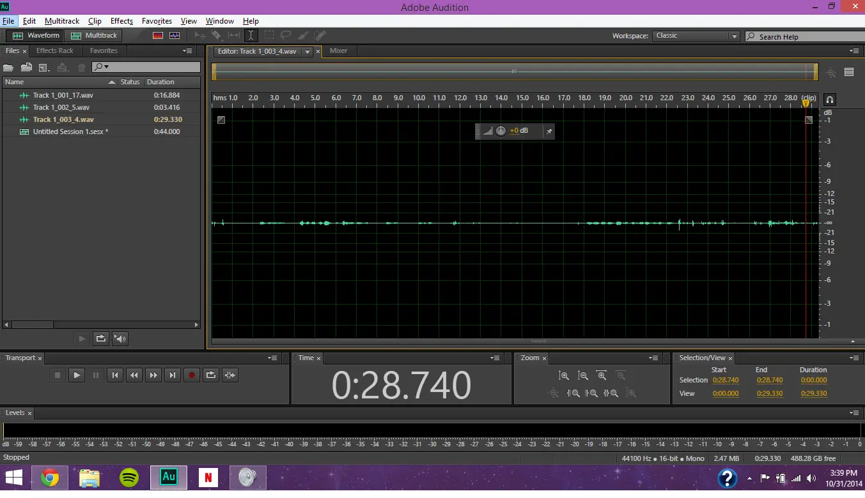The height and width of the screenshot is (498, 865).
Task: Open the Zoom panel options menu
Action: click(x=653, y=358)
